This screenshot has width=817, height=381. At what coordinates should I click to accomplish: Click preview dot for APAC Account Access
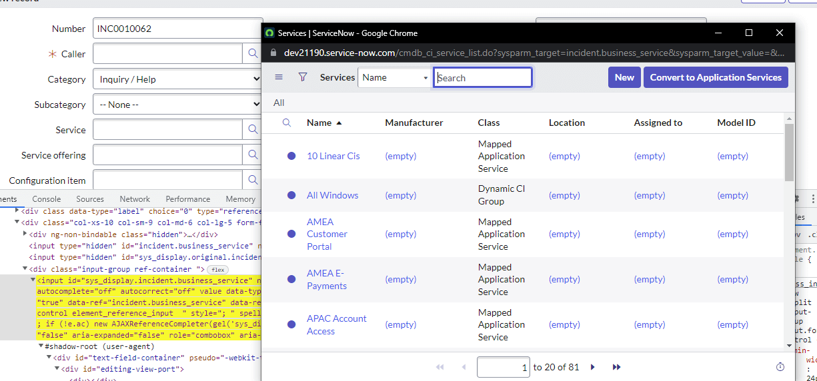[291, 324]
